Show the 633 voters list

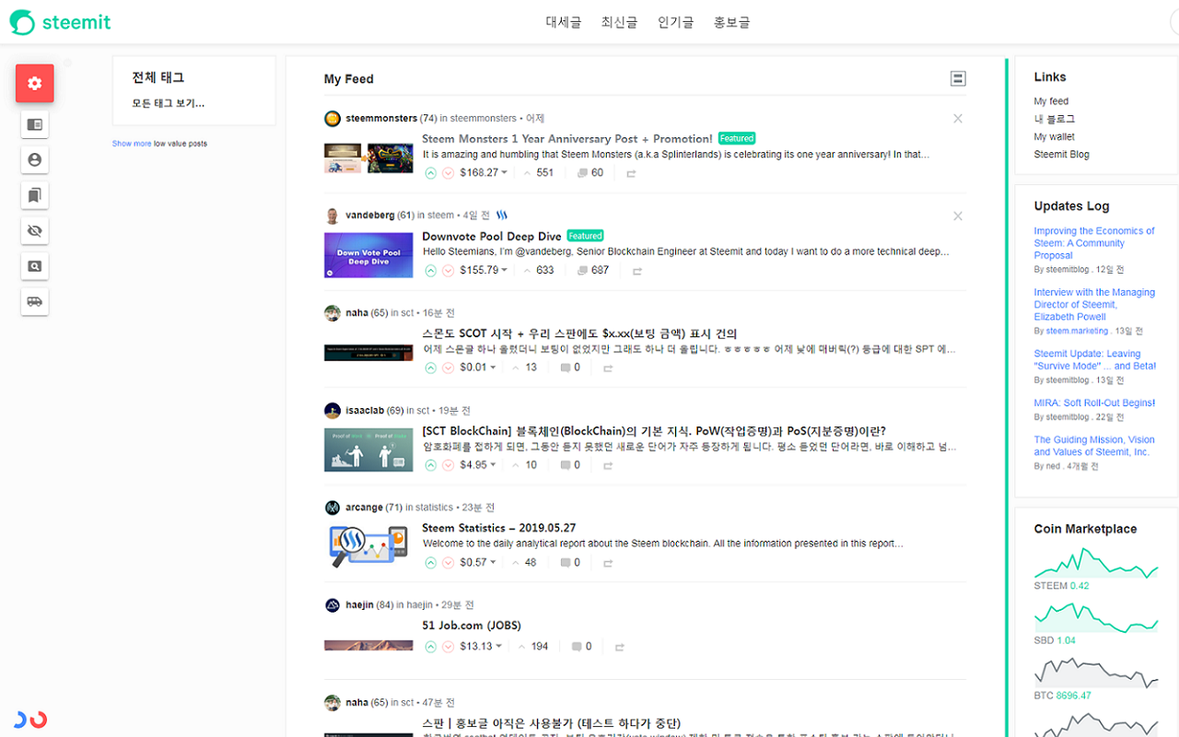click(539, 270)
